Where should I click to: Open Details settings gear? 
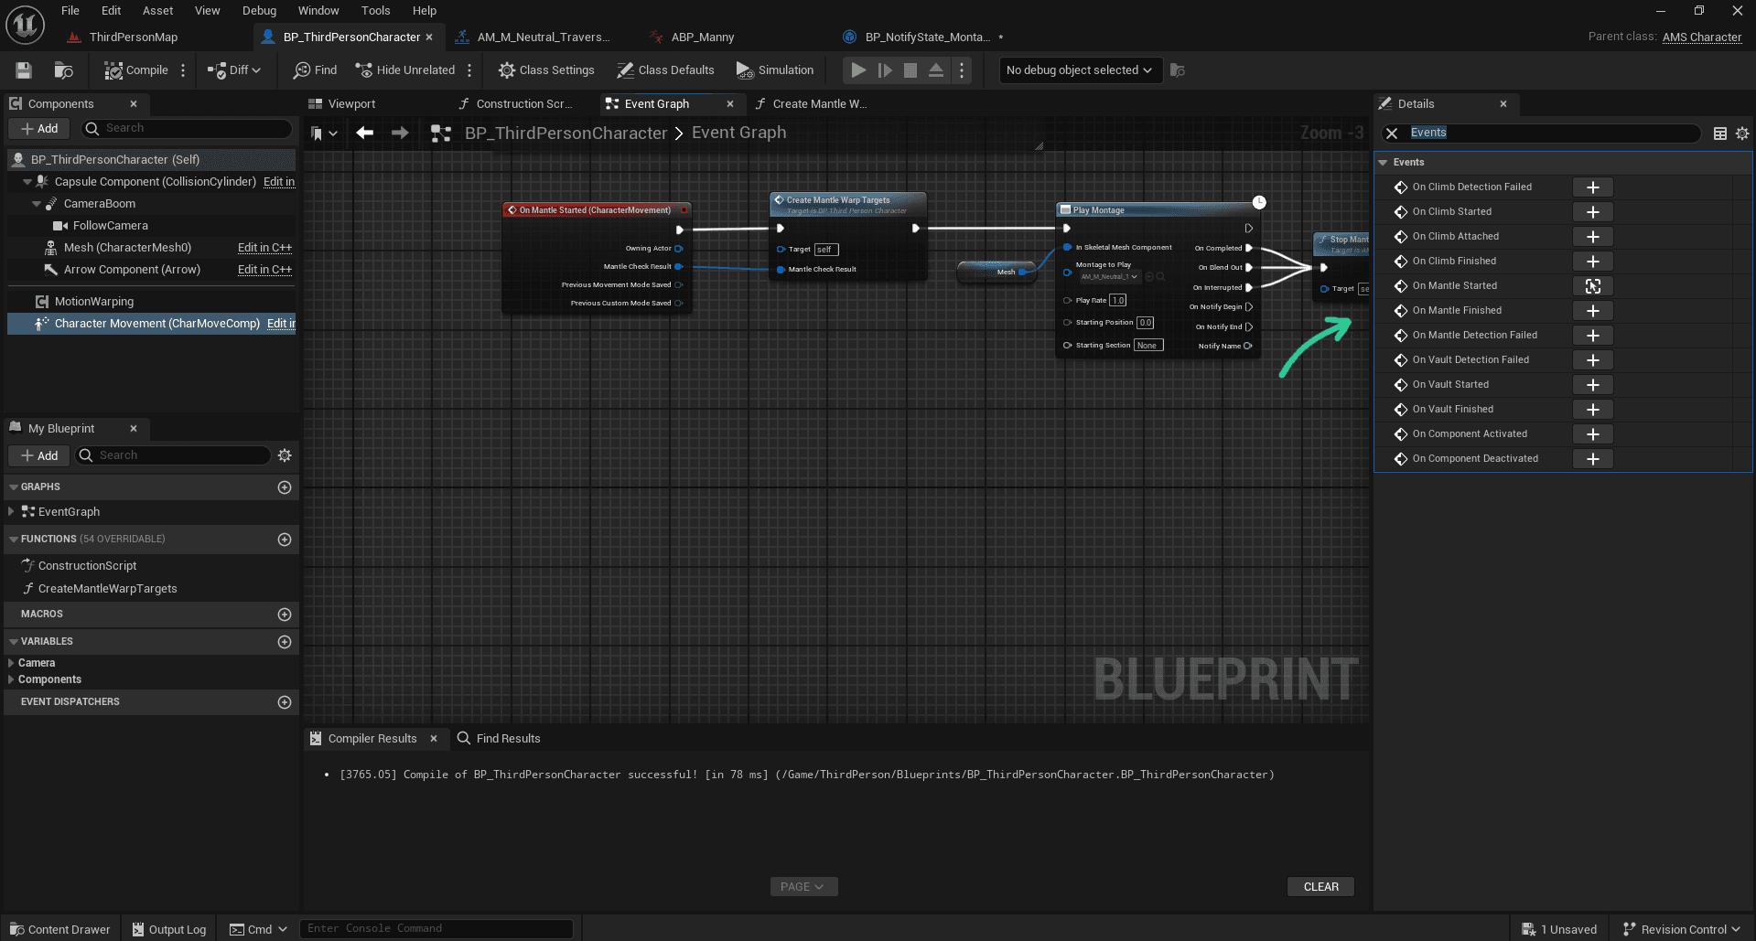coord(1742,134)
